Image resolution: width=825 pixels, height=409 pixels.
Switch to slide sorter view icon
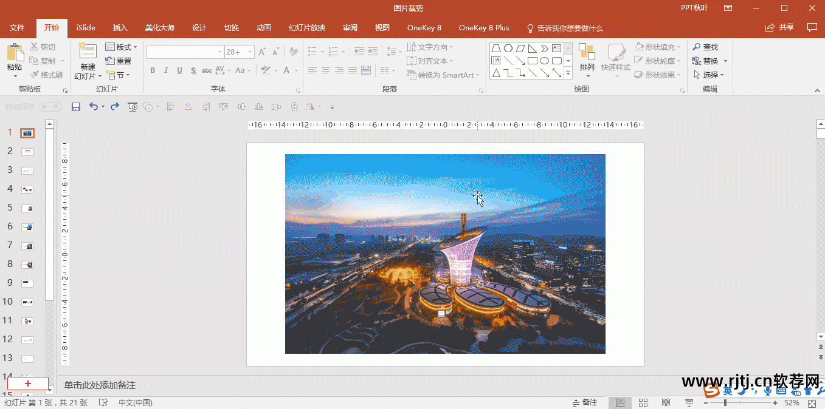coord(643,402)
